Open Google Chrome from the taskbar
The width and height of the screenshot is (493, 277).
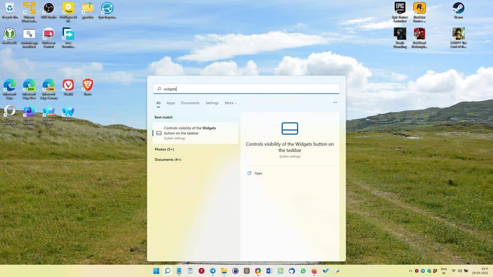click(x=258, y=271)
